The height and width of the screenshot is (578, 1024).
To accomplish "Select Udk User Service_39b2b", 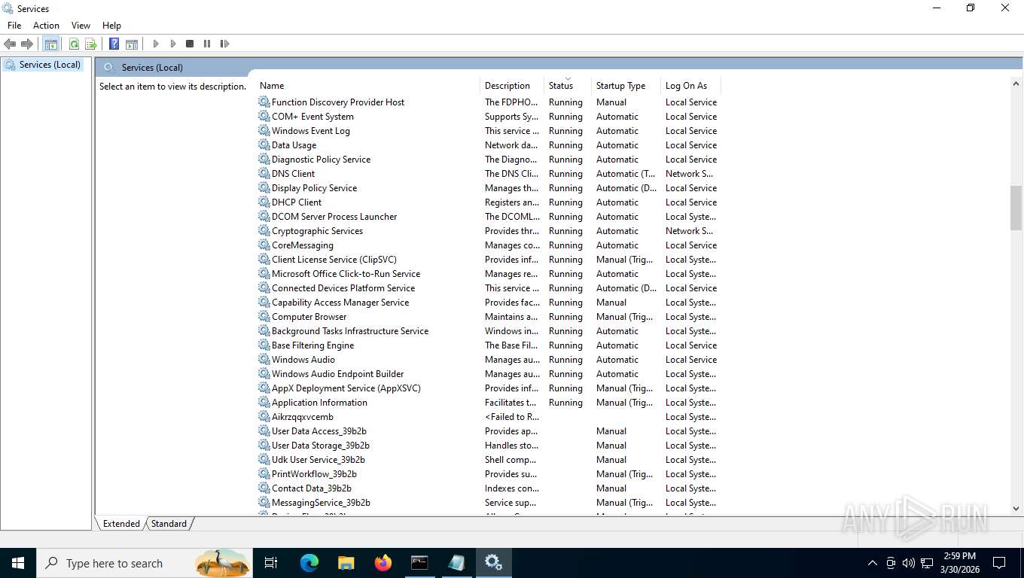I will pyautogui.click(x=488, y=460).
